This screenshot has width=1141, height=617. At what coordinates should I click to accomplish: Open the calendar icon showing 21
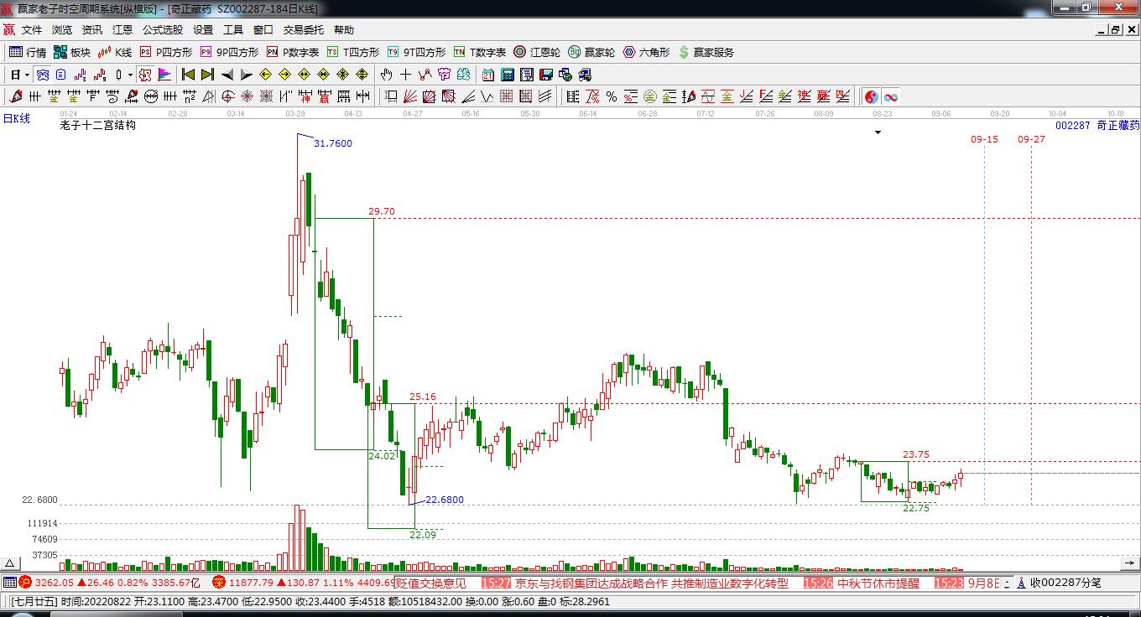pos(488,75)
